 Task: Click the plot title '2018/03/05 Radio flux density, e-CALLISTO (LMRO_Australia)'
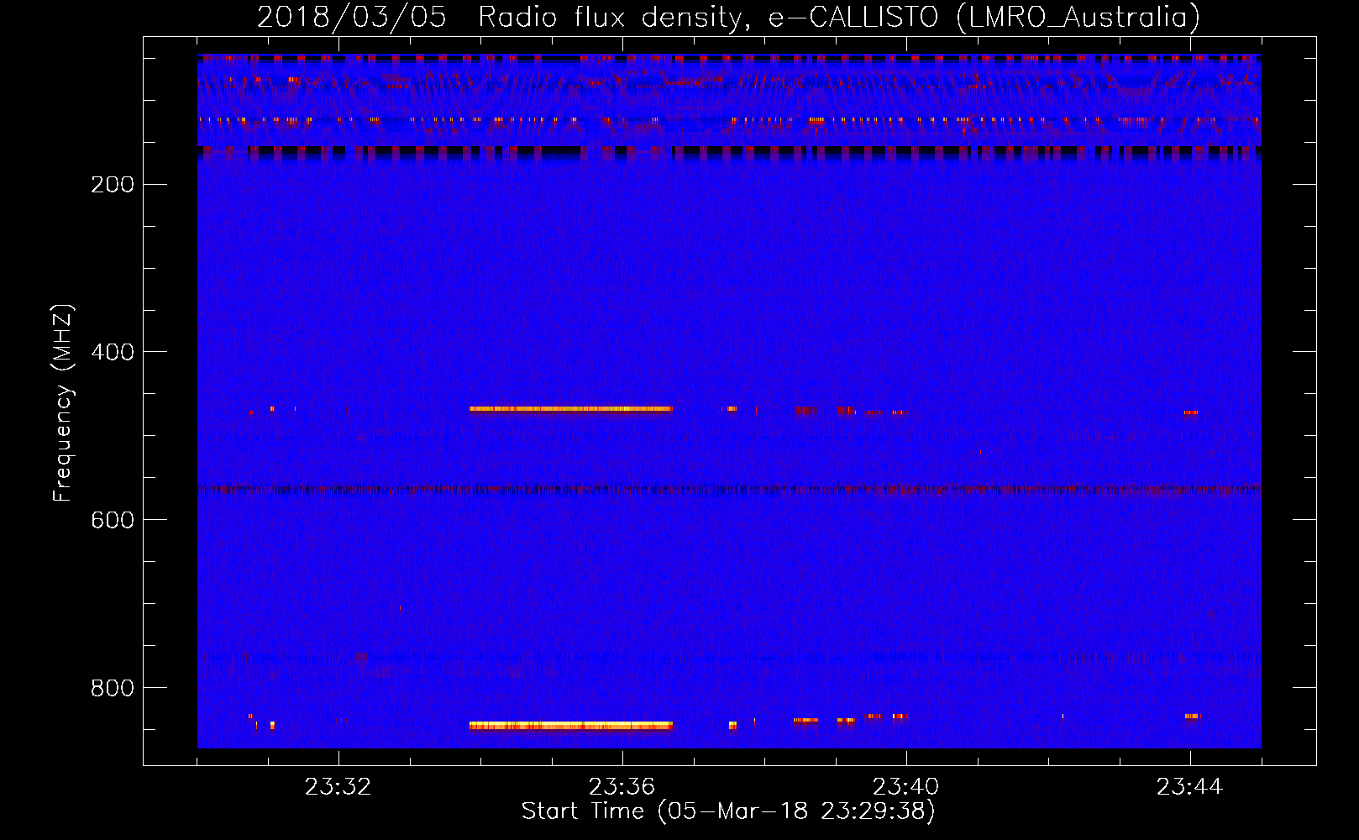[728, 17]
